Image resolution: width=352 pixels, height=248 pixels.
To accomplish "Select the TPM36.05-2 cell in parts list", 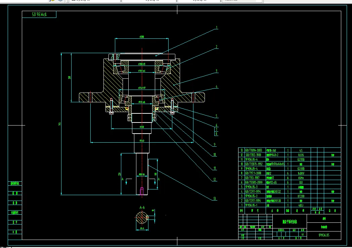I will [255, 196].
